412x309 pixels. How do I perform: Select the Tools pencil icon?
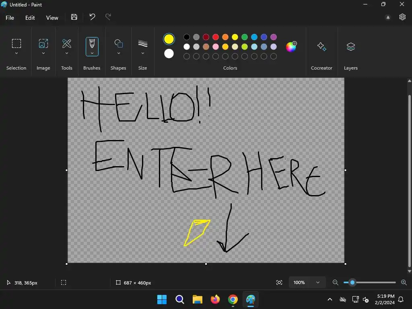pos(67,43)
